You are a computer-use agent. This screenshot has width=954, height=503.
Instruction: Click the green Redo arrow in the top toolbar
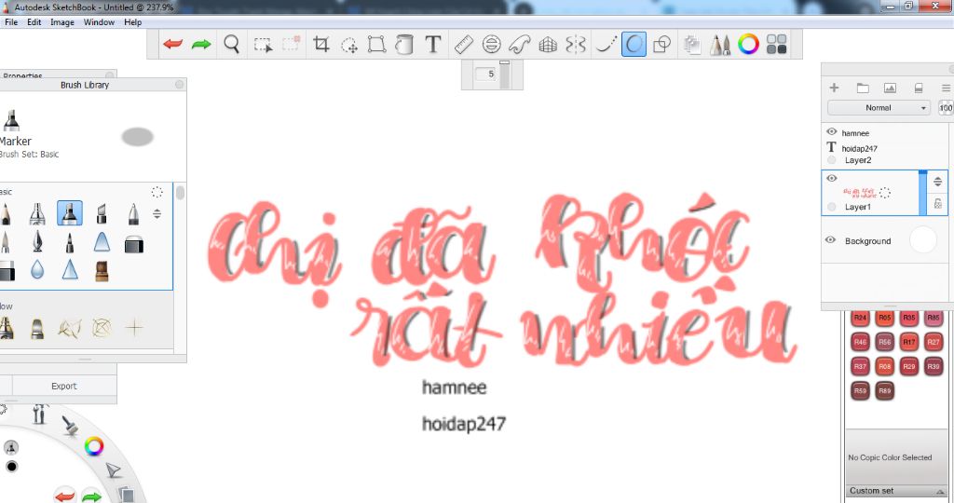(201, 44)
